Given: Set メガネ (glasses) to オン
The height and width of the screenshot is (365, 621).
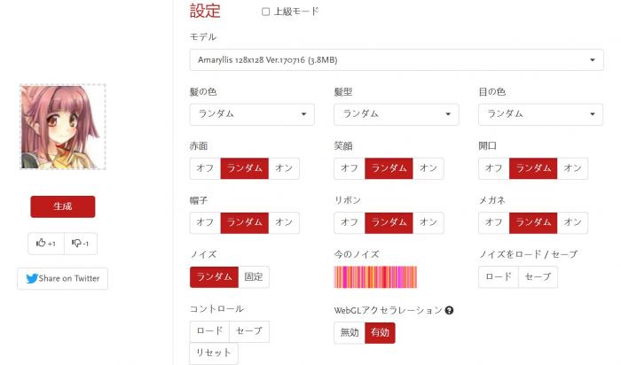Looking at the screenshot, I should tap(573, 222).
